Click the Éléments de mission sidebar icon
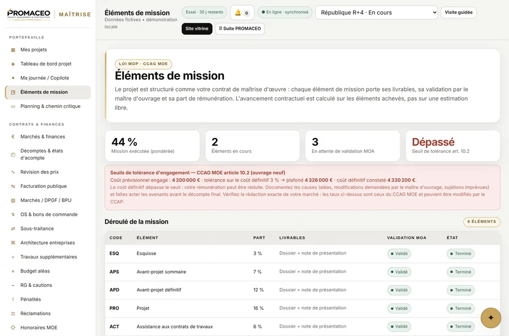This screenshot has width=509, height=336. (13, 92)
